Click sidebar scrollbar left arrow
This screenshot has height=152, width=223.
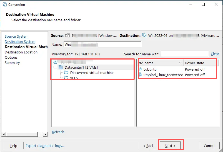pos(4,134)
